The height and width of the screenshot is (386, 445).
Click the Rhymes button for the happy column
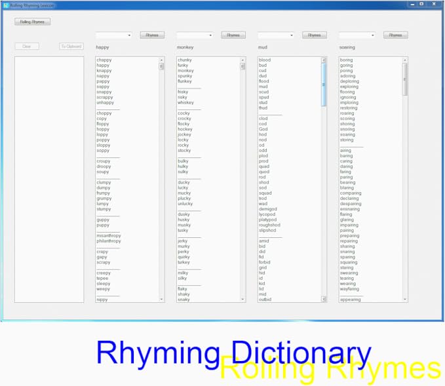(x=152, y=35)
